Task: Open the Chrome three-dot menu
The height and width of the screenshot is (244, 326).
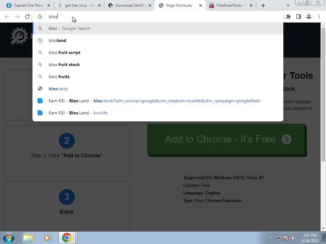Action: [x=319, y=17]
